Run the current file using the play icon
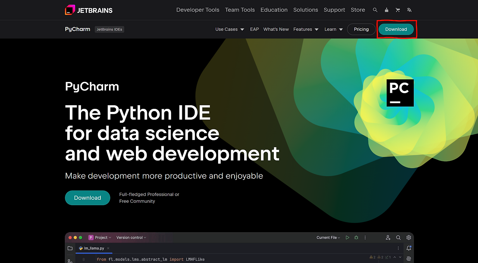The width and height of the screenshot is (478, 263). 347,237
